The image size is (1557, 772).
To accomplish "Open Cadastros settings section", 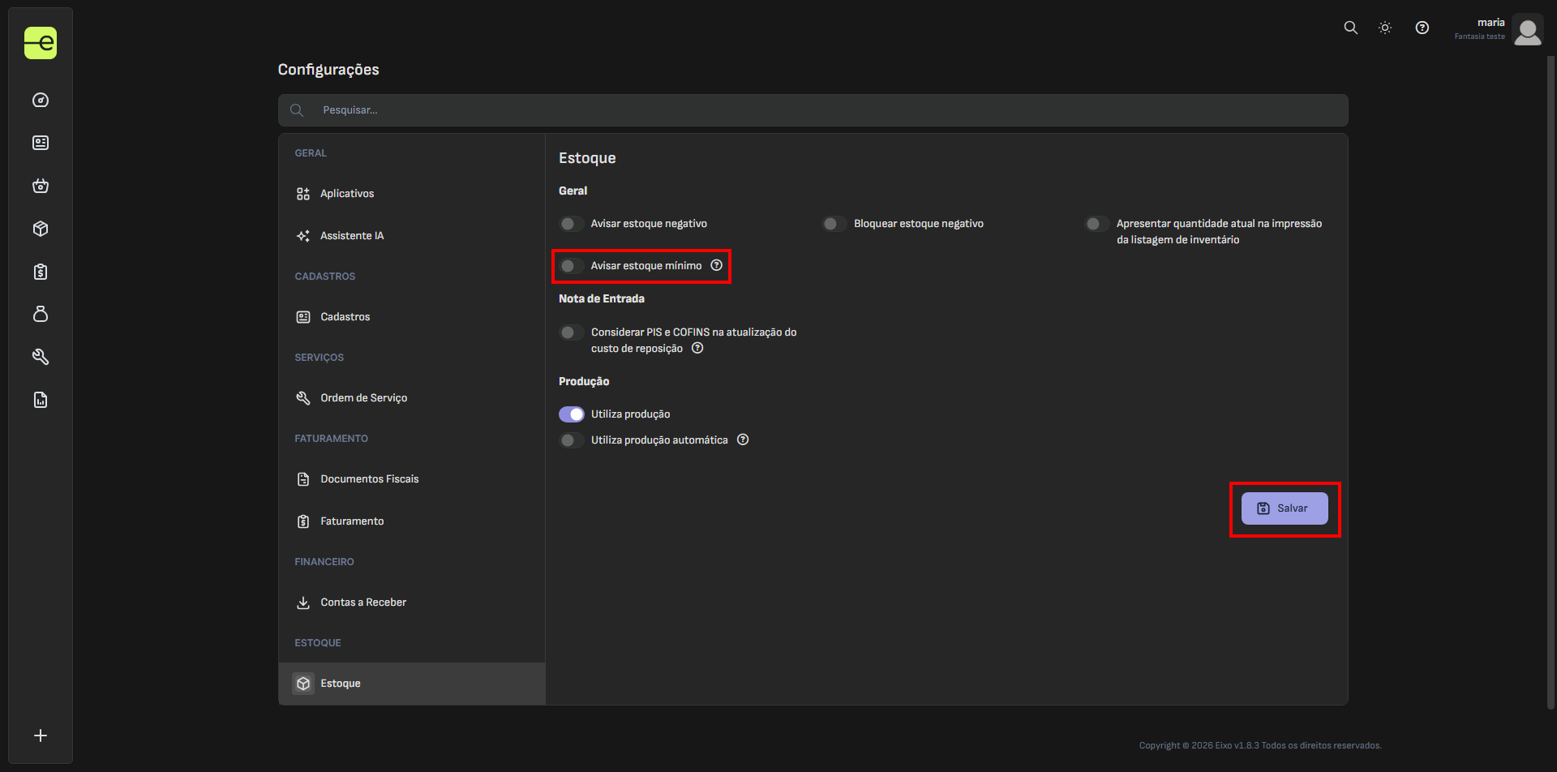I will [x=412, y=316].
